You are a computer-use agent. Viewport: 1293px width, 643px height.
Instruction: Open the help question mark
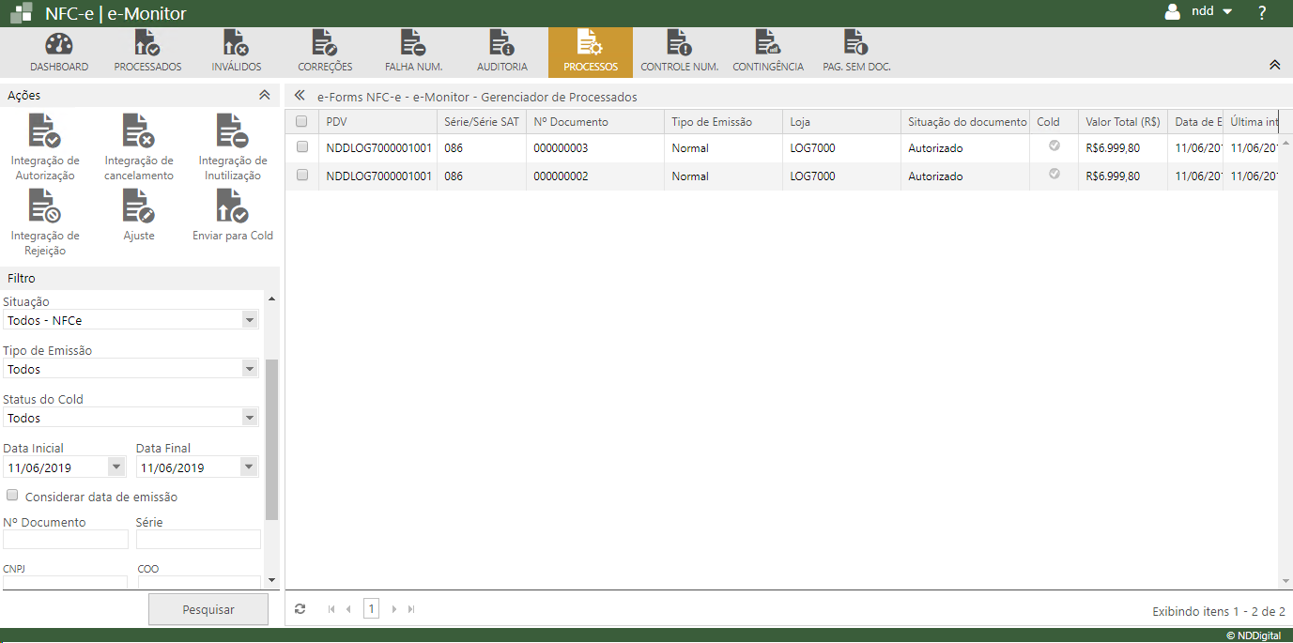click(1262, 13)
